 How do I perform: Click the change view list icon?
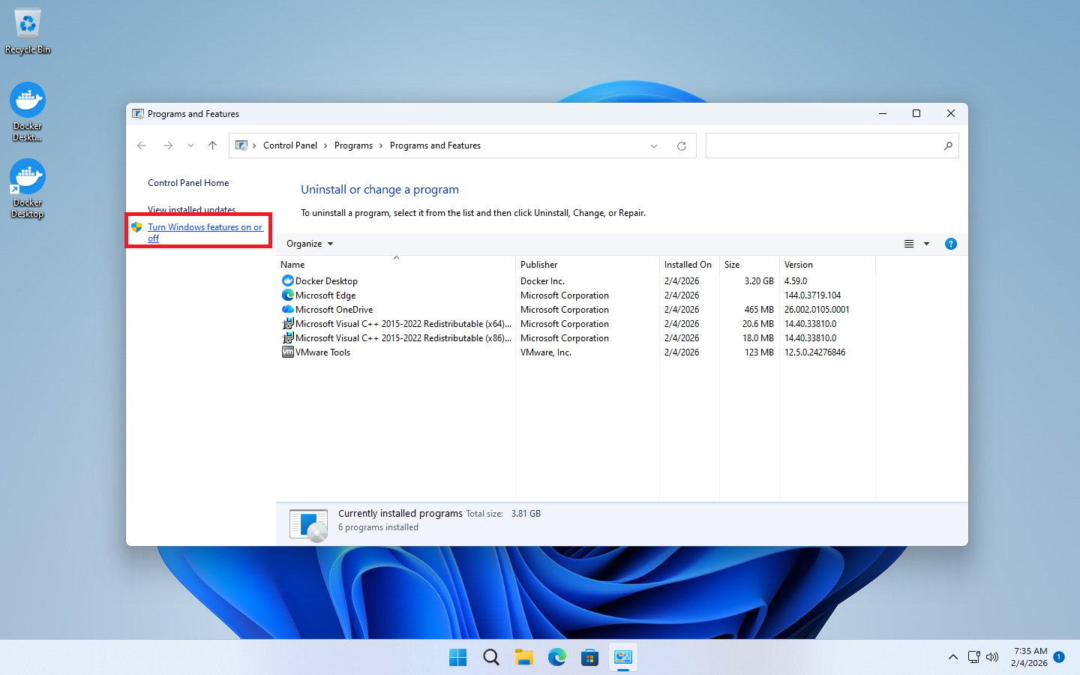[908, 244]
